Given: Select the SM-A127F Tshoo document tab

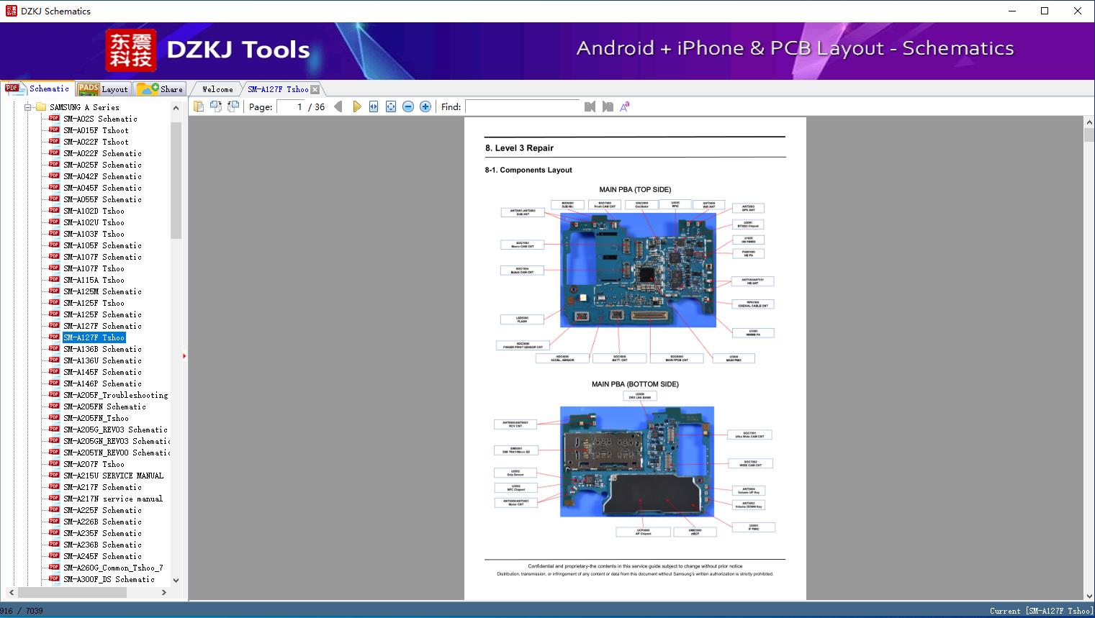Looking at the screenshot, I should (278, 89).
